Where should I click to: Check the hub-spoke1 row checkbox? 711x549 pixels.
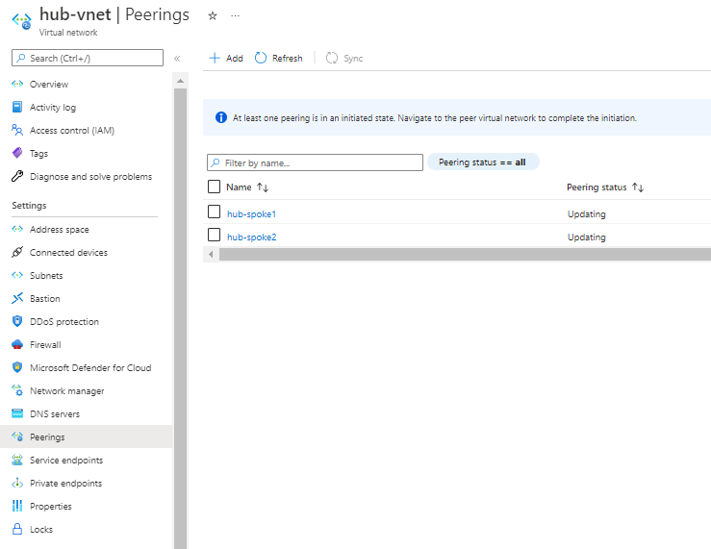point(215,212)
